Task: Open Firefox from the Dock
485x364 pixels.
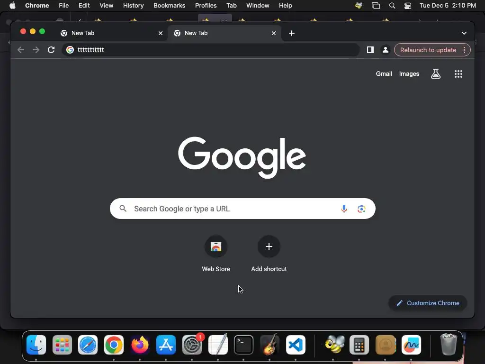Action: click(140, 345)
